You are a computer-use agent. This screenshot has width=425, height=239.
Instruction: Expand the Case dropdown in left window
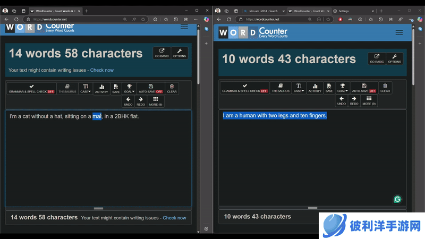coord(86,88)
